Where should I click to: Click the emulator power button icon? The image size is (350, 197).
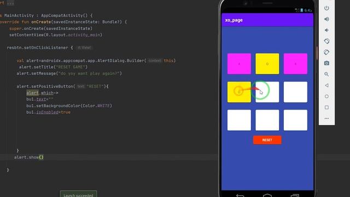[x=326, y=8]
